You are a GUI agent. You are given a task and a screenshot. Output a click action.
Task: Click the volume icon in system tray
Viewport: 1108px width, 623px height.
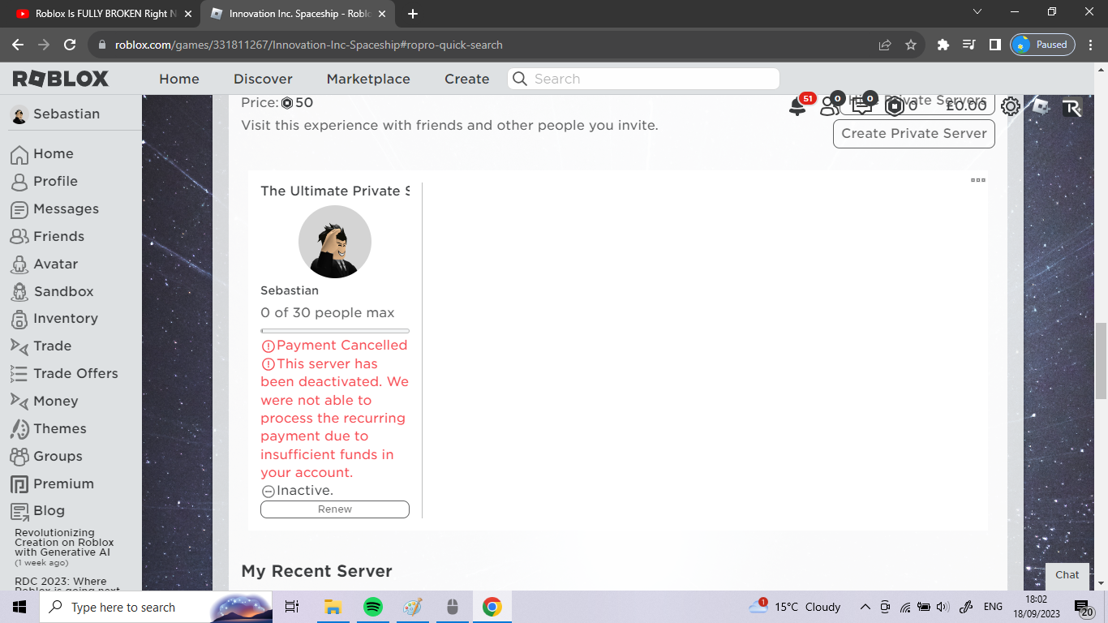coord(943,607)
